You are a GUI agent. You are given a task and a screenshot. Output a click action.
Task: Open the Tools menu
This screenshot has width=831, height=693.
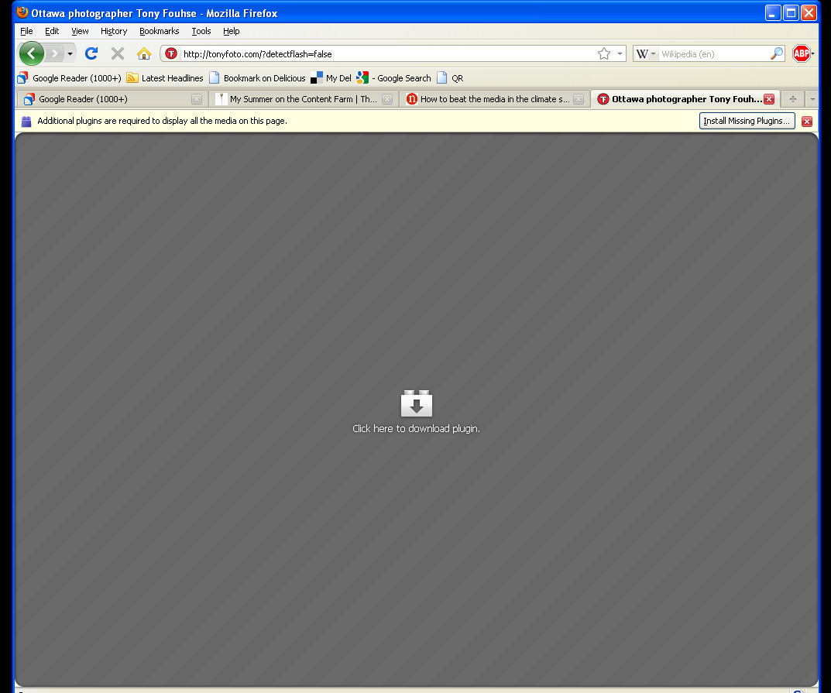pyautogui.click(x=201, y=31)
